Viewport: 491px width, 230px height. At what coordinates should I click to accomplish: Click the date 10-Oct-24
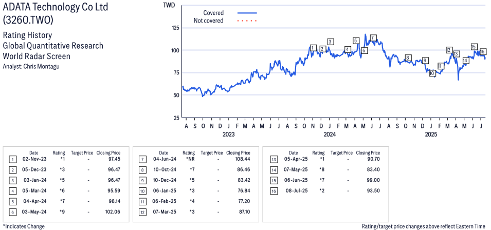164,170
